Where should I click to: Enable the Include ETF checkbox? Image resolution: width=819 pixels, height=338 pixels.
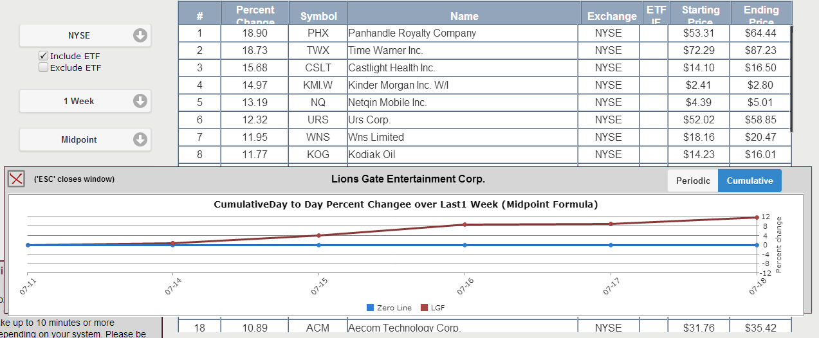point(44,56)
